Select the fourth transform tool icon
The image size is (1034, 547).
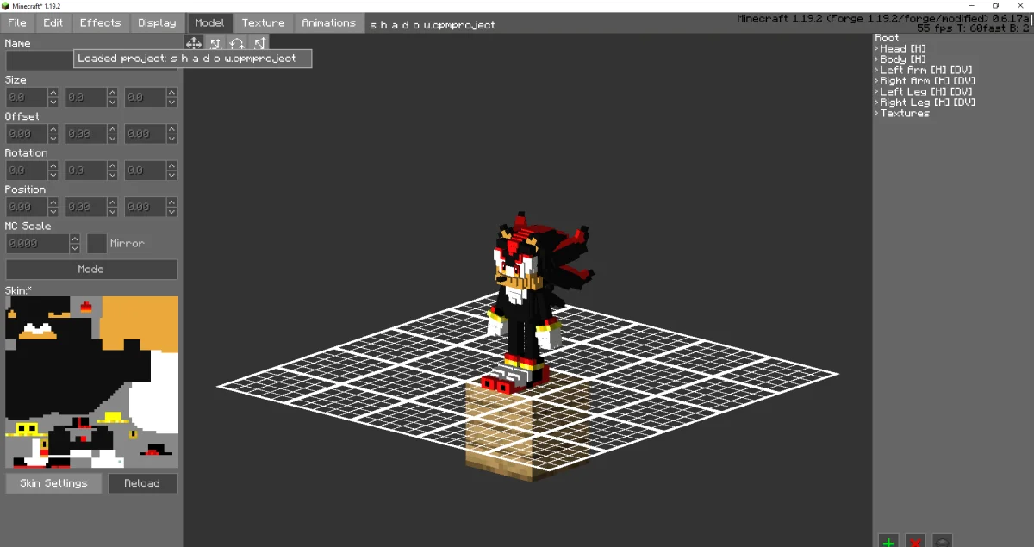pyautogui.click(x=259, y=42)
